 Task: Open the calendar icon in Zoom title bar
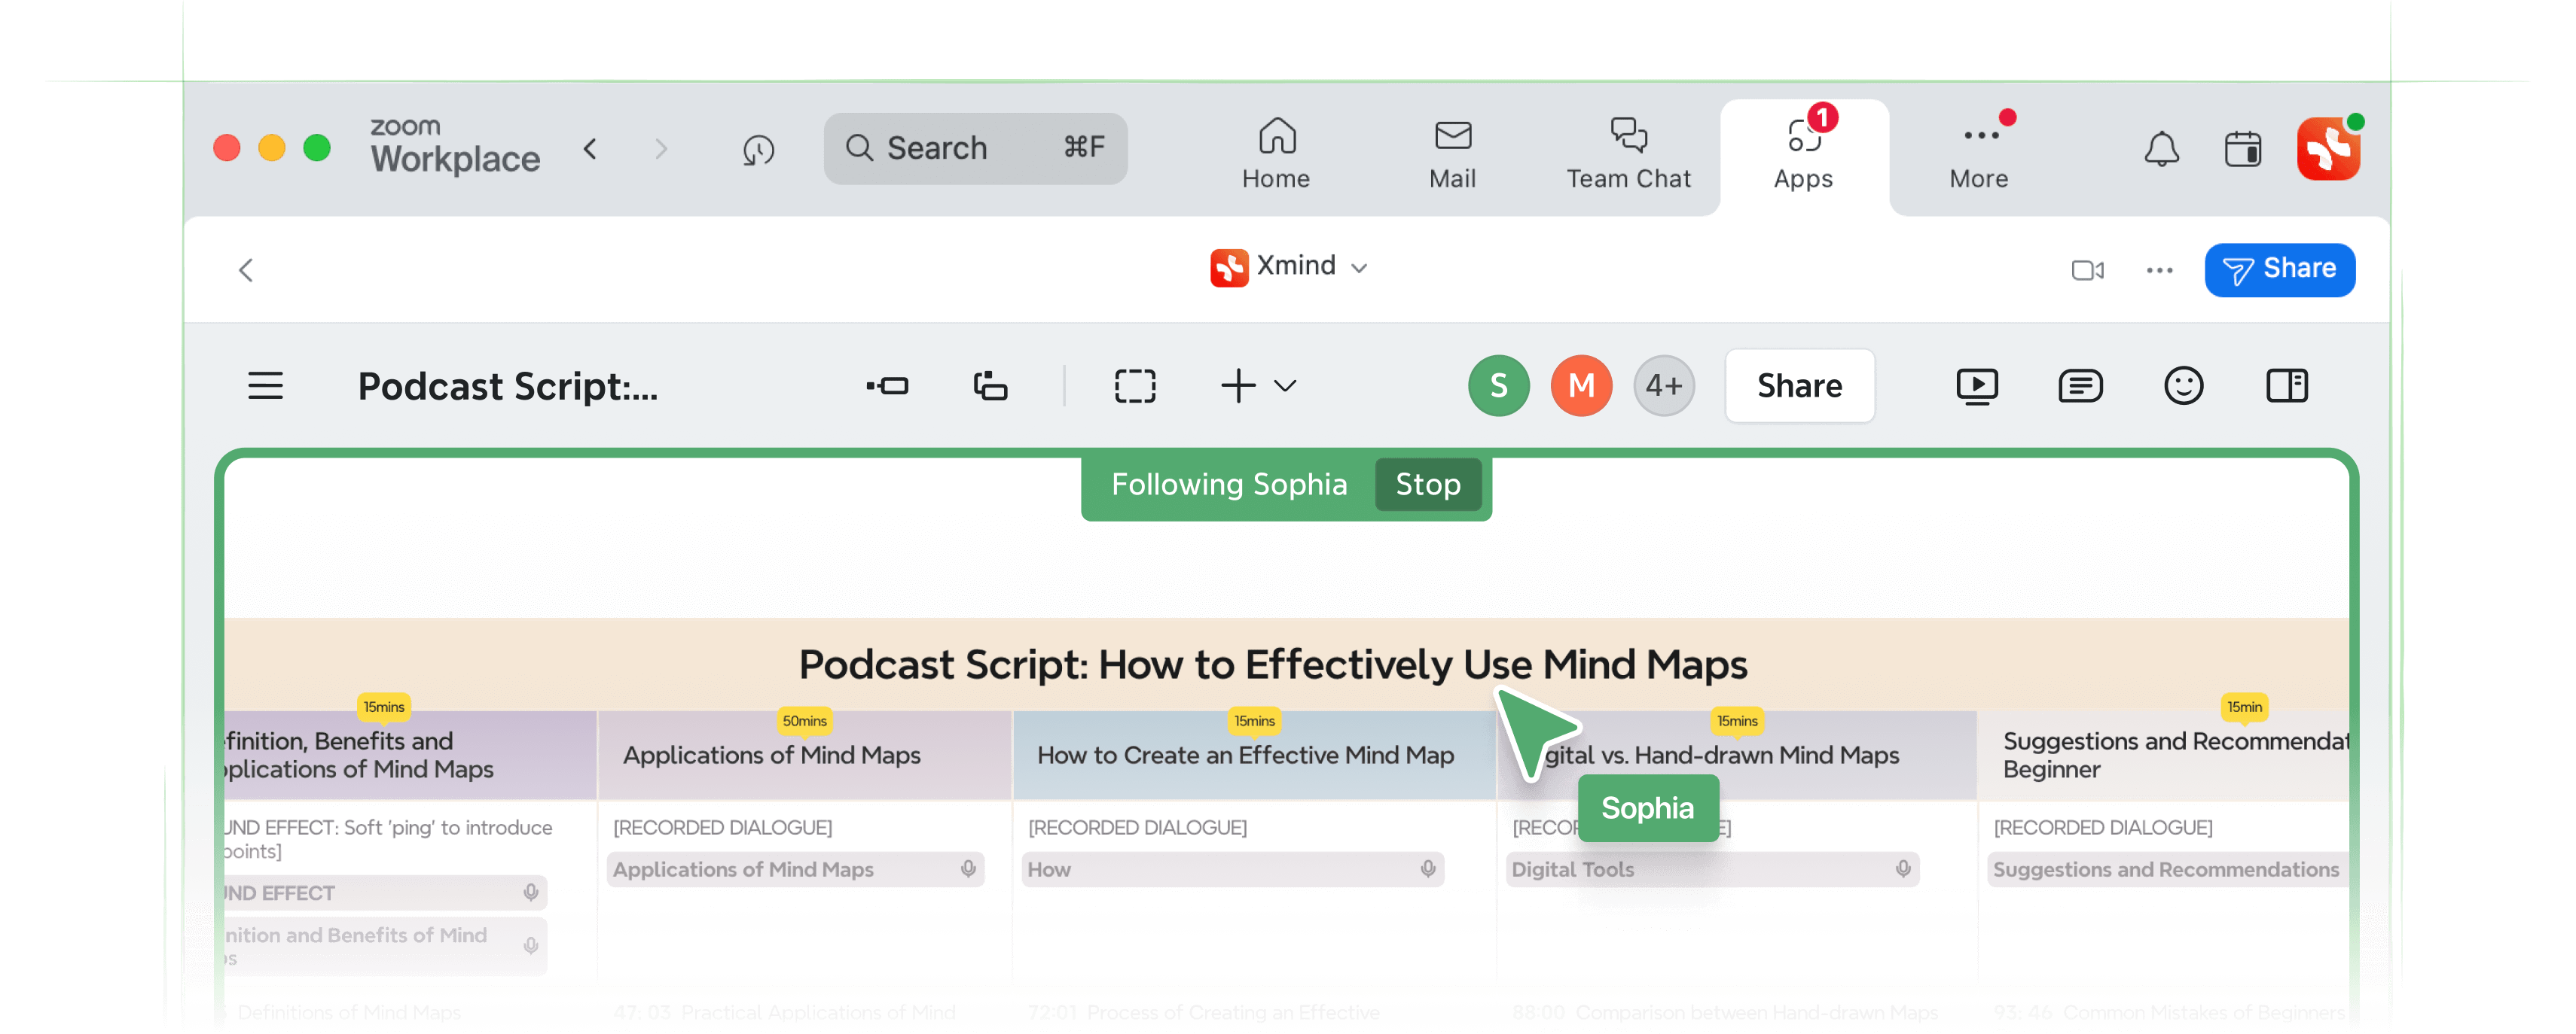[x=2243, y=149]
